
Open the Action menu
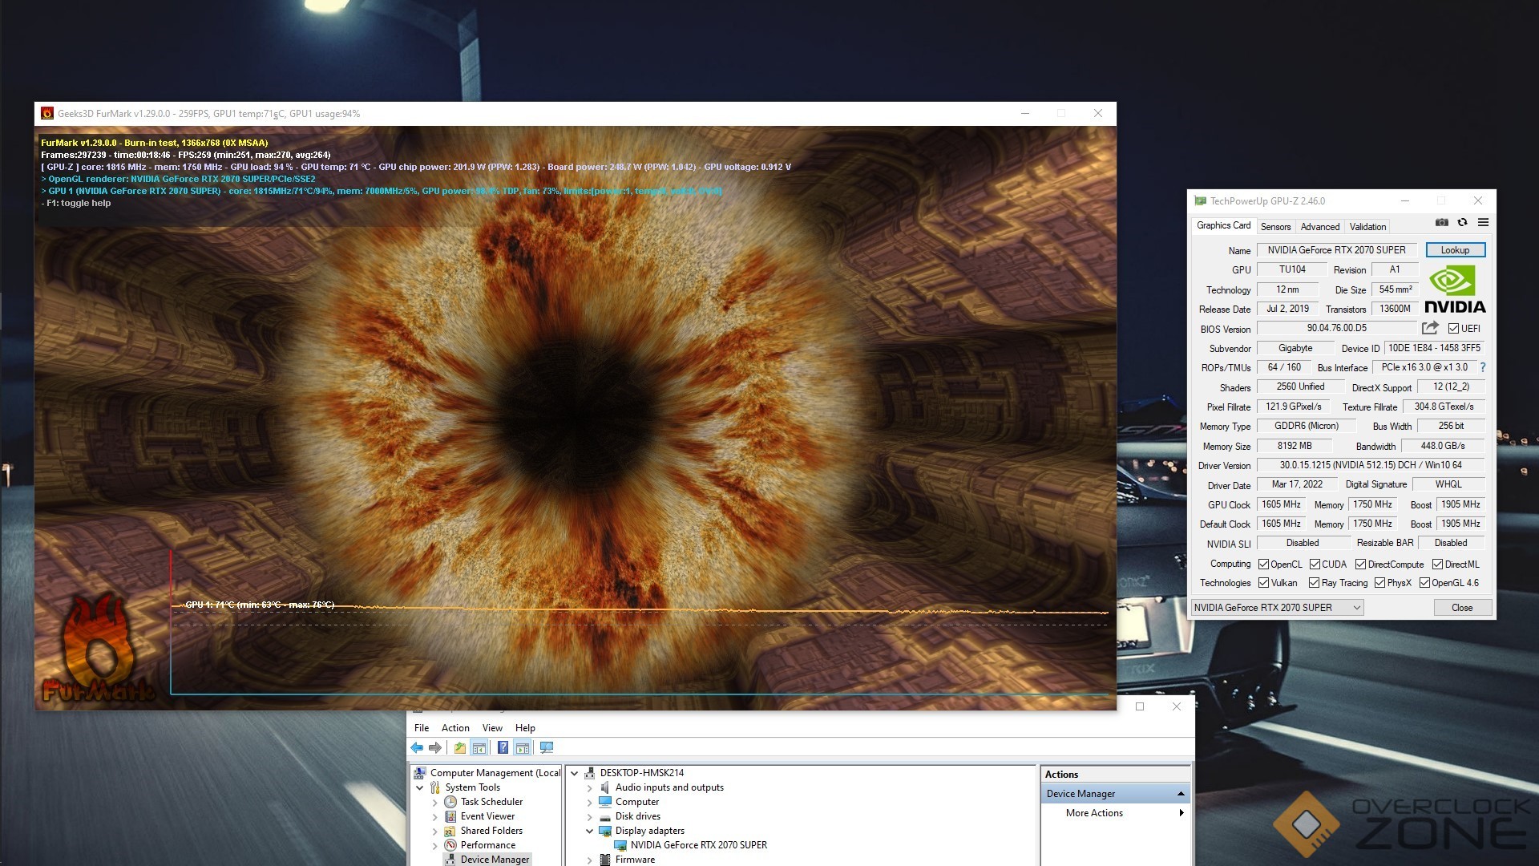coord(454,728)
